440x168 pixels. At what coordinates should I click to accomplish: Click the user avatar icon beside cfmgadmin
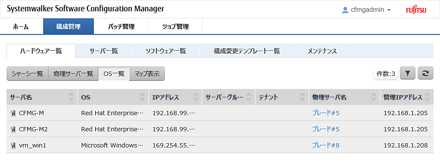click(x=345, y=10)
